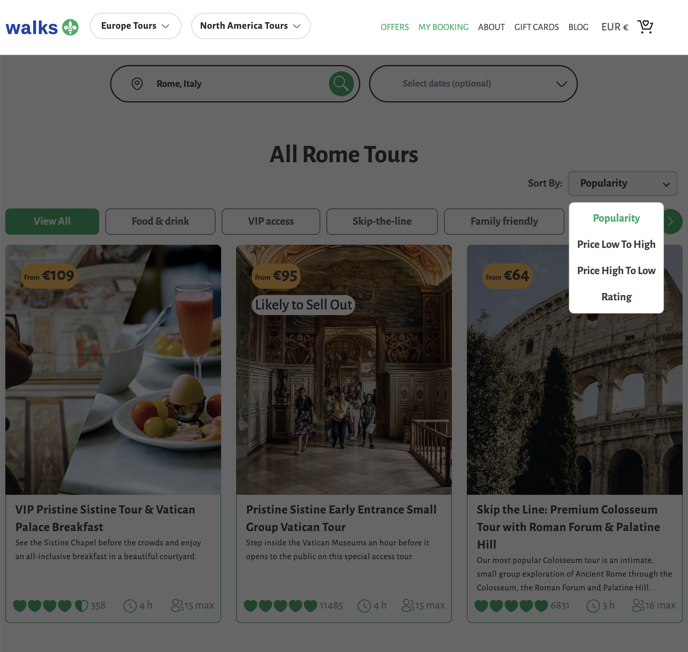Click the green search magnifier button
This screenshot has height=652, width=688.
[341, 84]
